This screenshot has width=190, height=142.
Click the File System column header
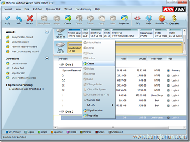point(157,59)
